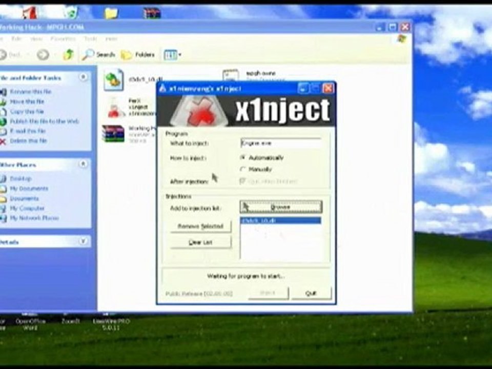Collapse the Other Places panel
The height and width of the screenshot is (369, 492).
tap(83, 164)
